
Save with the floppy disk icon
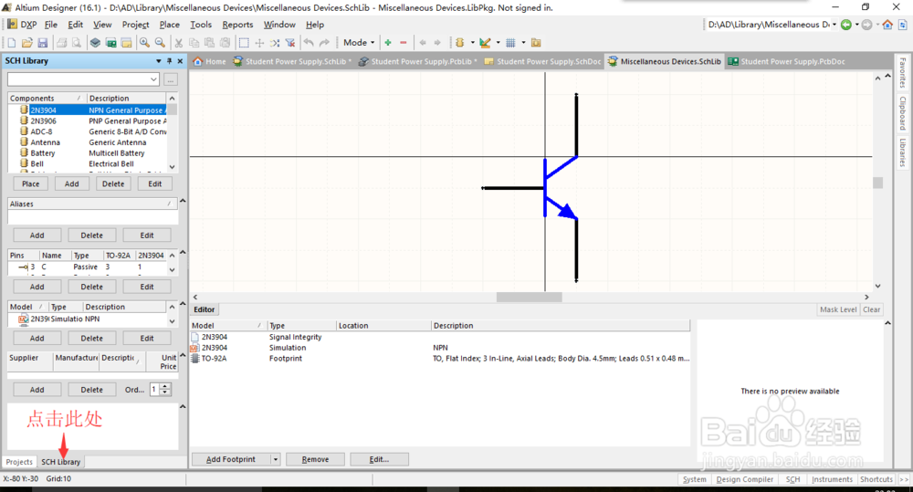coord(43,43)
